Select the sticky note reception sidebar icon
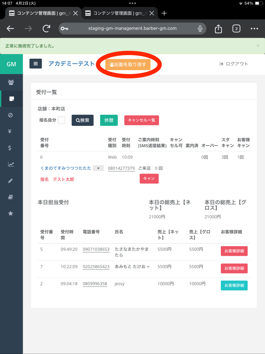This screenshot has height=354, width=265. [x=11, y=99]
